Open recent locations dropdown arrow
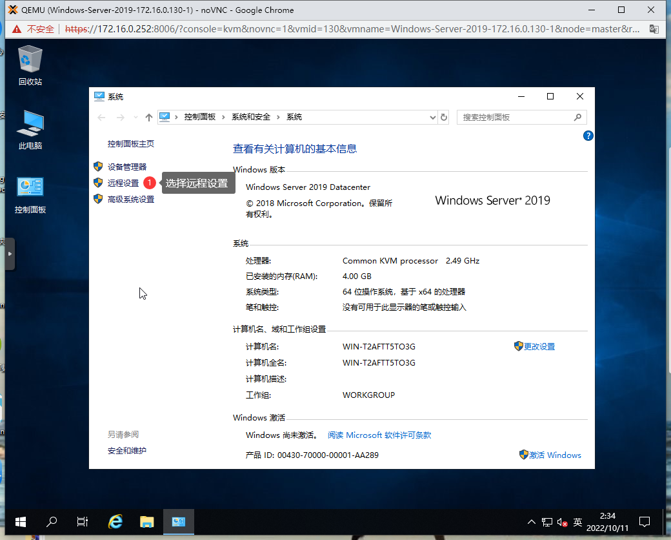Screen dimensions: 671x540 click(135, 117)
